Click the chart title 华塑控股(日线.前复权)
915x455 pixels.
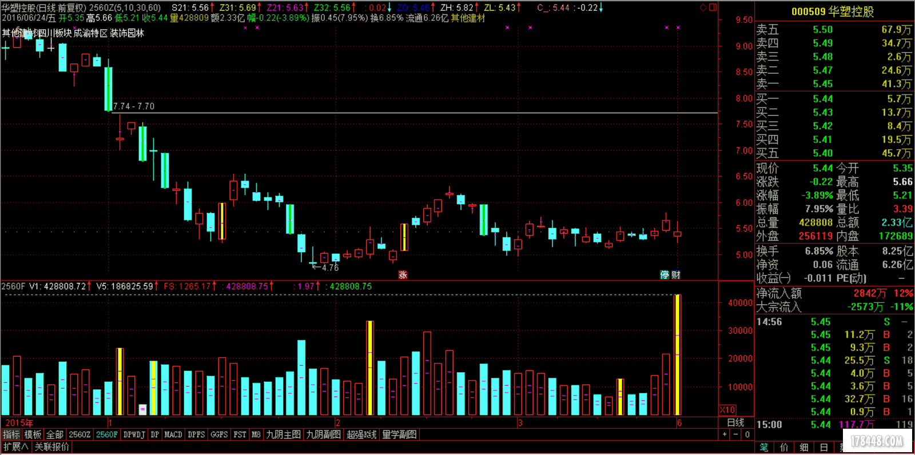click(x=43, y=8)
